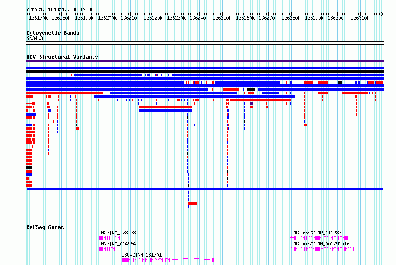This screenshot has width=396, height=265.
Task: Click the thin red full-width variant line
Action: tap(205, 64)
